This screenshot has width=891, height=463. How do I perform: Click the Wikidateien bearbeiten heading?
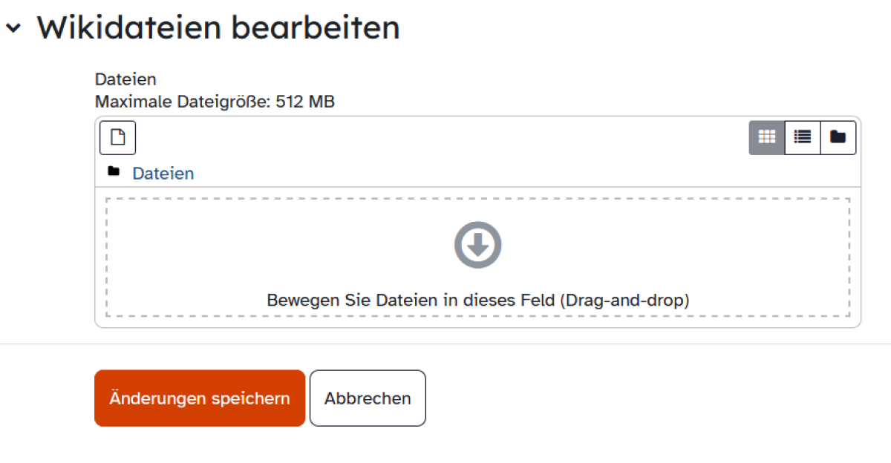coord(218,28)
